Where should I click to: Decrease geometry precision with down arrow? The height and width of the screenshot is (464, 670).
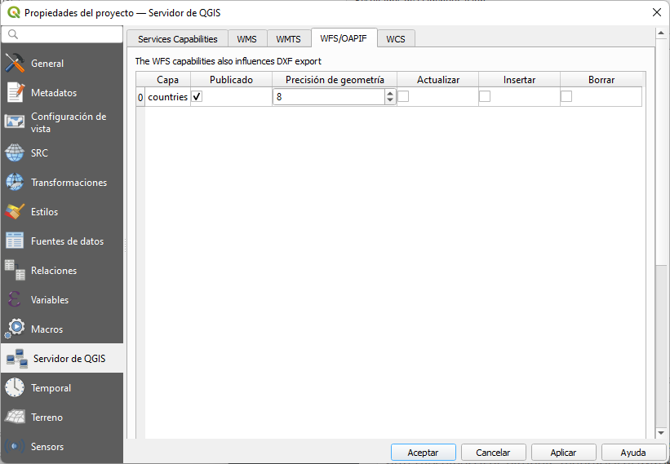click(390, 100)
